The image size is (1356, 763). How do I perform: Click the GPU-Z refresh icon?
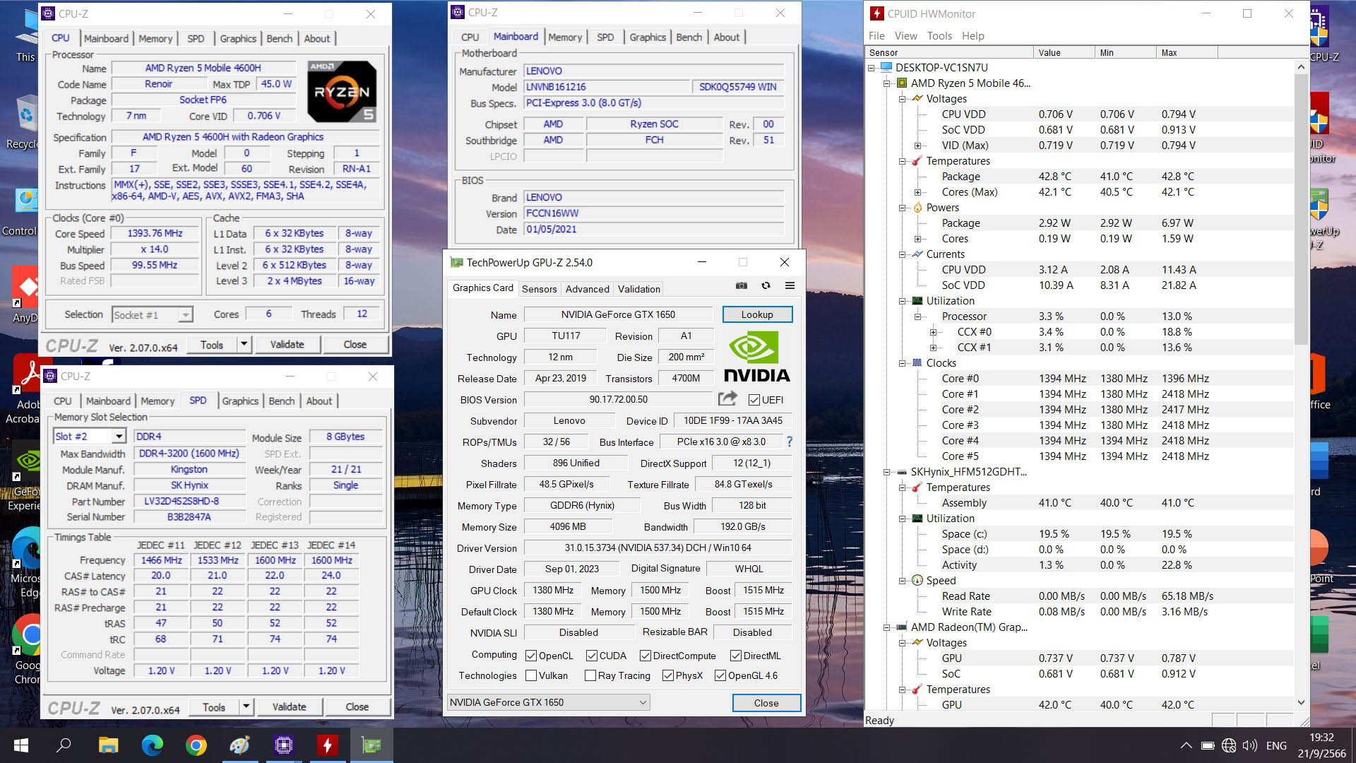766,286
